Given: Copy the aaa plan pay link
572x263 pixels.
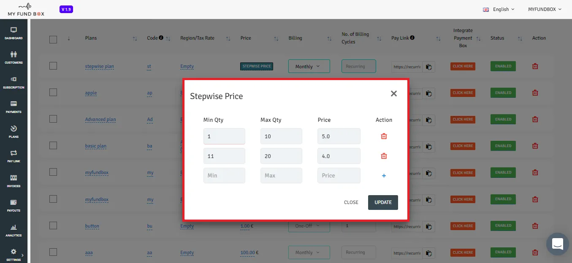Looking at the screenshot, I should (x=428, y=253).
